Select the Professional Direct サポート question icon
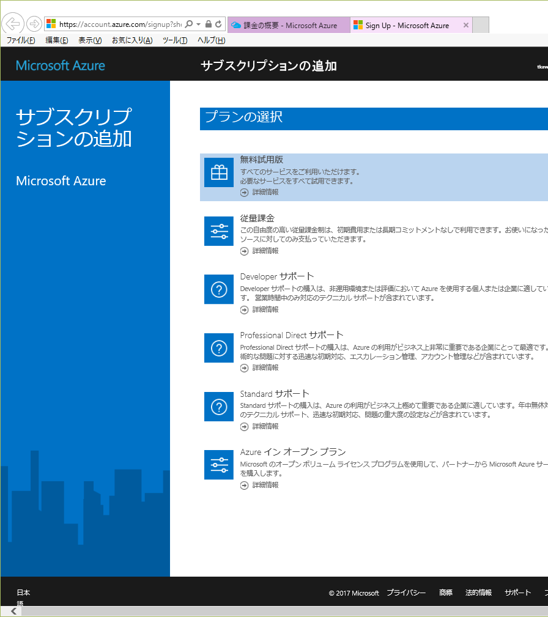The width and height of the screenshot is (548, 617). pos(219,348)
